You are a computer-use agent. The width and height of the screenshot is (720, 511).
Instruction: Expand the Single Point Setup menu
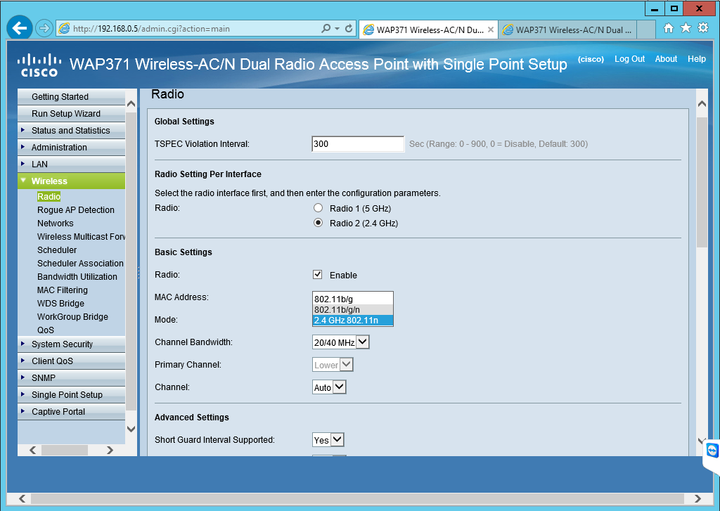(70, 394)
